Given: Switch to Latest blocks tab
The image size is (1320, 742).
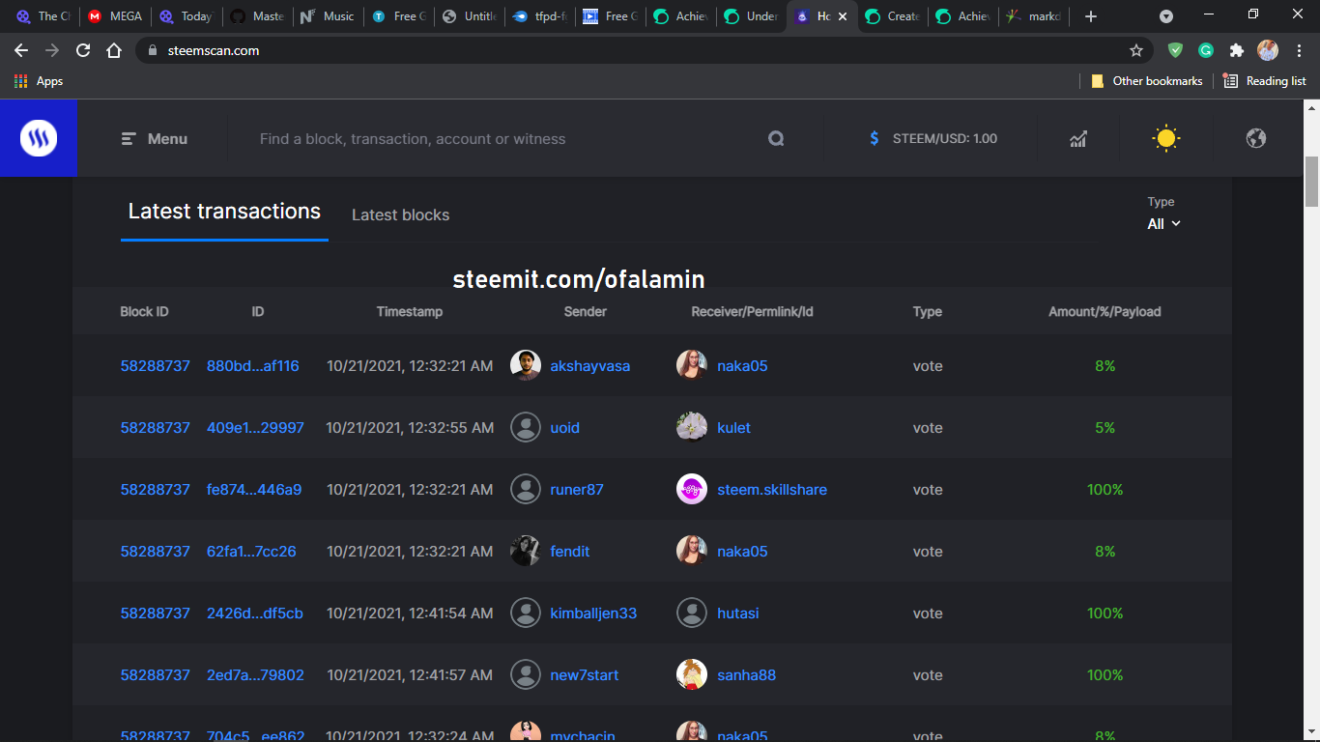Looking at the screenshot, I should (400, 214).
